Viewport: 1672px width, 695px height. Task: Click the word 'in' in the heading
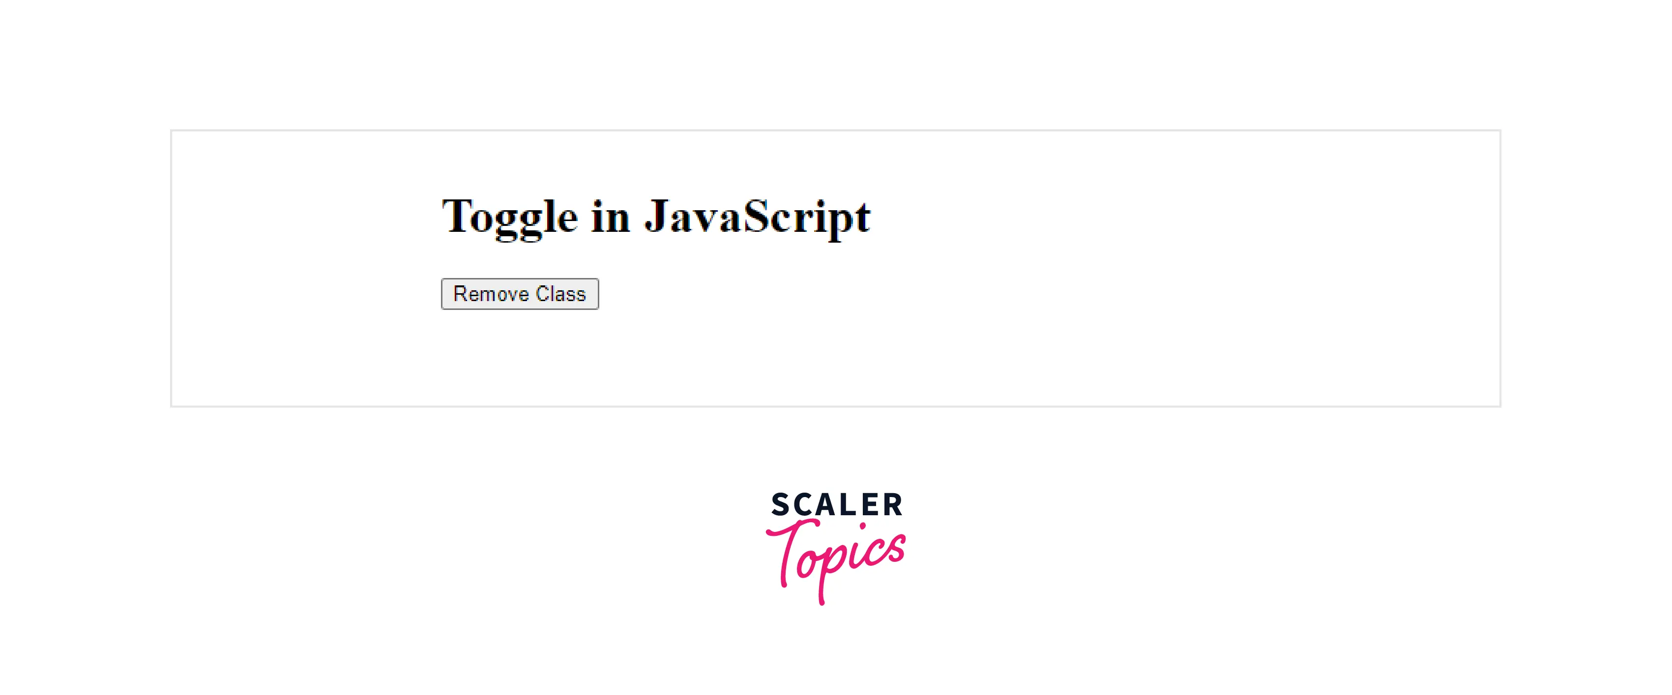pyautogui.click(x=610, y=217)
